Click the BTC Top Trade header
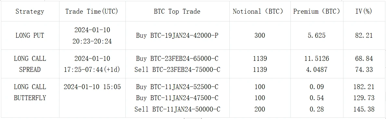The width and height of the screenshot is (386, 119). pos(177,11)
